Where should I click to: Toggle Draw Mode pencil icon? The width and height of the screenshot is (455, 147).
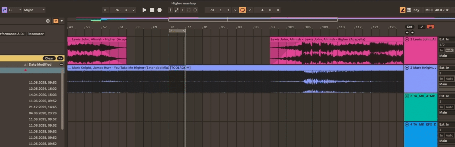click(403, 10)
